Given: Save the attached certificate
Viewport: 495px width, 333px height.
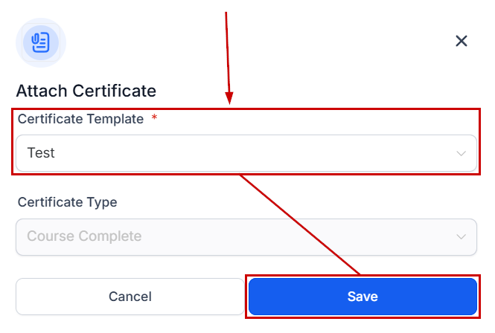Looking at the screenshot, I should (362, 297).
